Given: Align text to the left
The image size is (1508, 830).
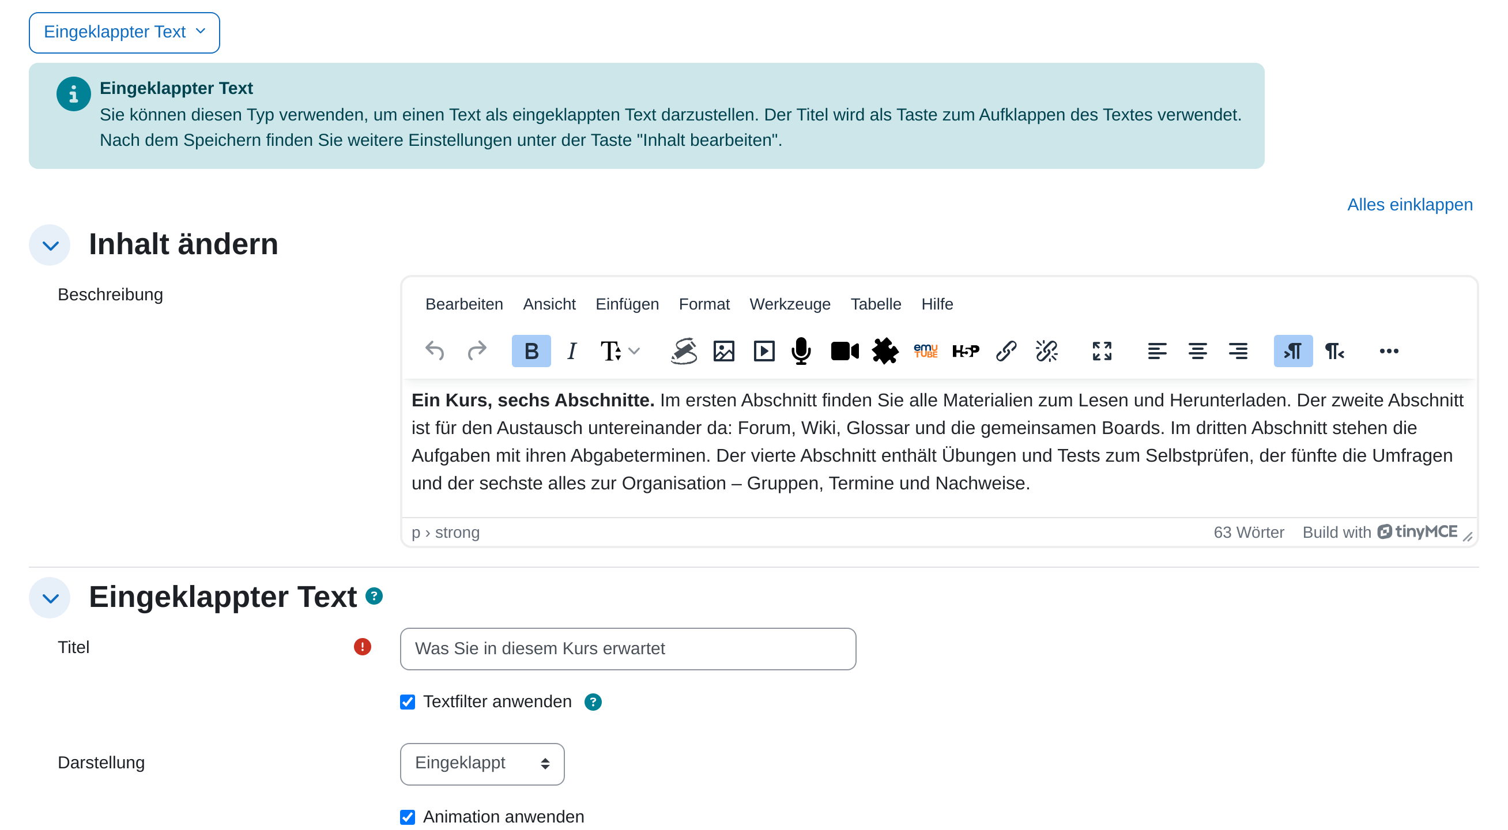Looking at the screenshot, I should 1157,351.
